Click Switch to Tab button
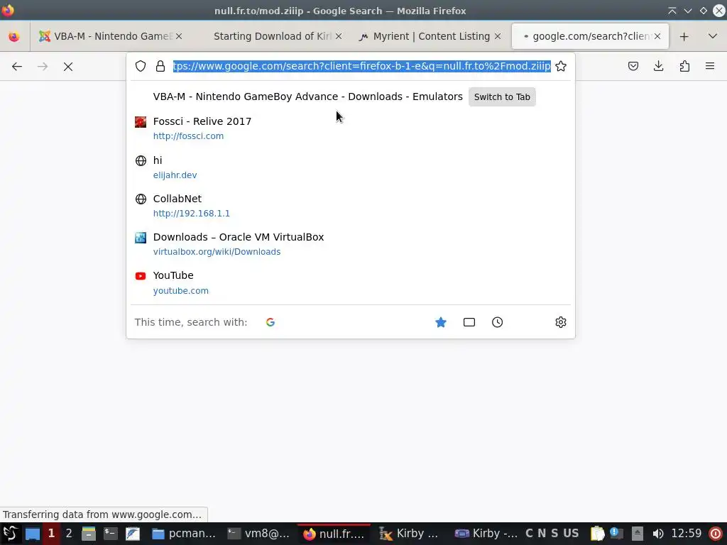Image resolution: width=727 pixels, height=545 pixels. tap(502, 97)
